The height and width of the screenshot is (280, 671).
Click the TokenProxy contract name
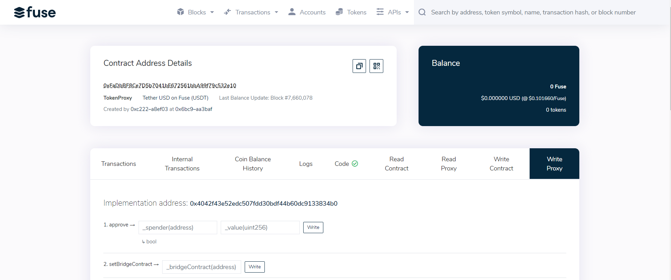118,98
